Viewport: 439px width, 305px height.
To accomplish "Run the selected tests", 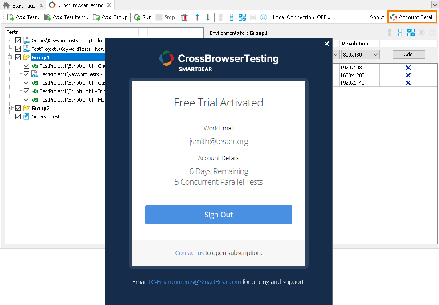I will pyautogui.click(x=143, y=17).
